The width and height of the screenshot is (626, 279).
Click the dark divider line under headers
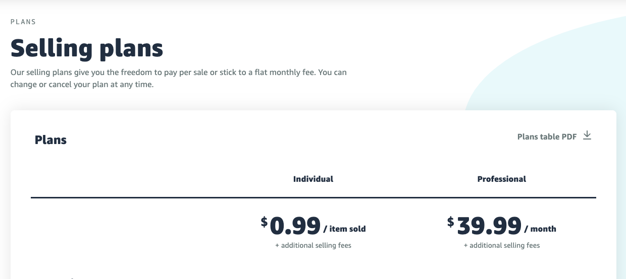click(x=313, y=198)
